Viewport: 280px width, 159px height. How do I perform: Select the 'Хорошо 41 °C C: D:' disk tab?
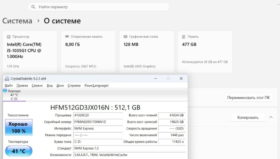pyautogui.click(x=14, y=95)
